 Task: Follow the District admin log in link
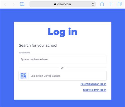click(95, 90)
